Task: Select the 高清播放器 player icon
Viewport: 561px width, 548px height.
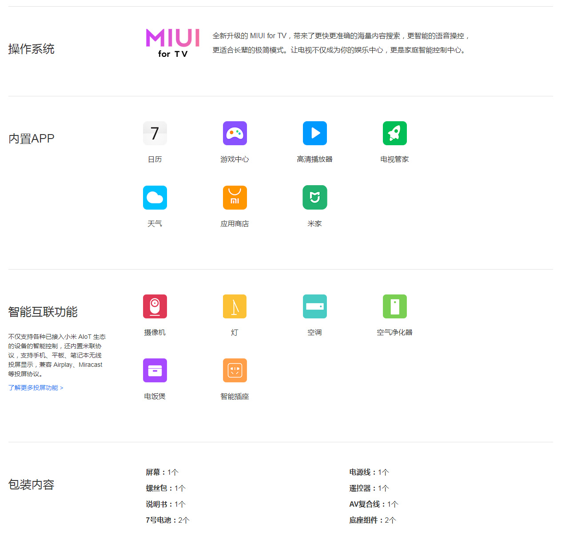Action: point(315,133)
